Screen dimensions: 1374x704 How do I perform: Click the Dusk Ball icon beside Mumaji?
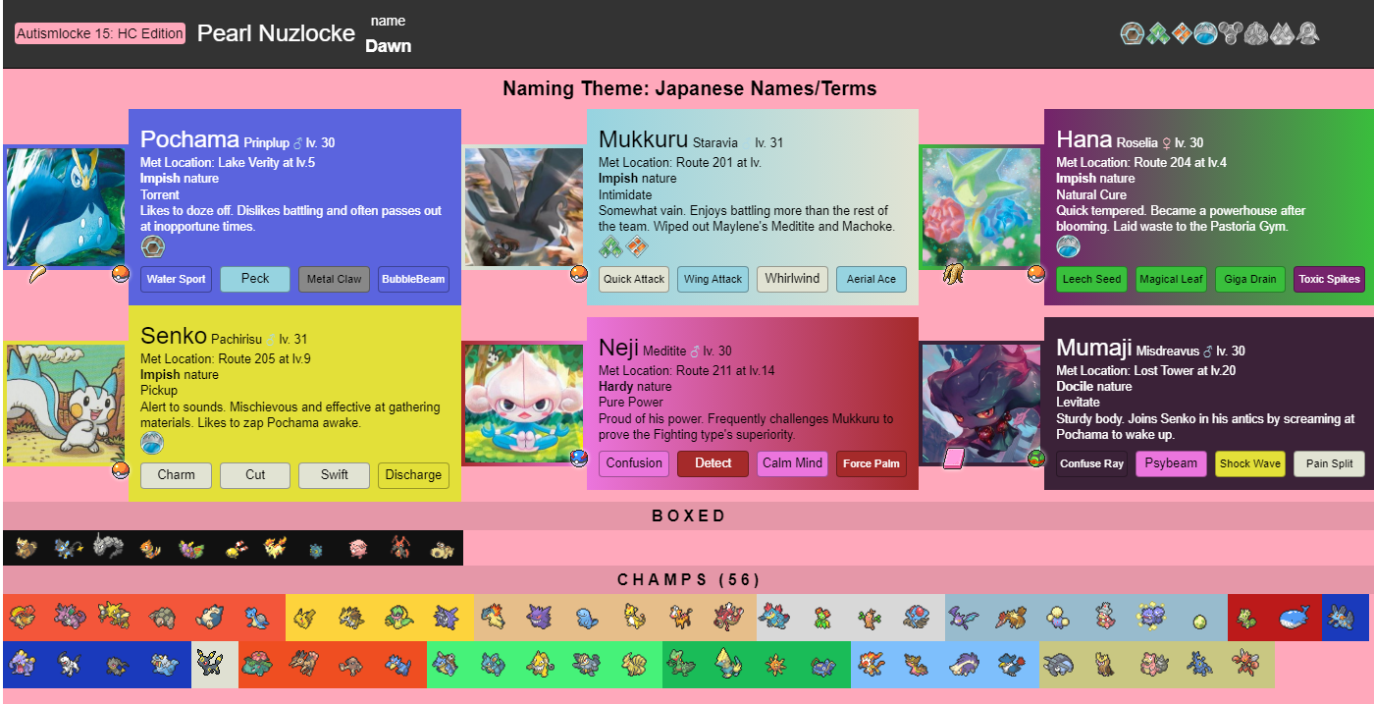coord(1036,459)
